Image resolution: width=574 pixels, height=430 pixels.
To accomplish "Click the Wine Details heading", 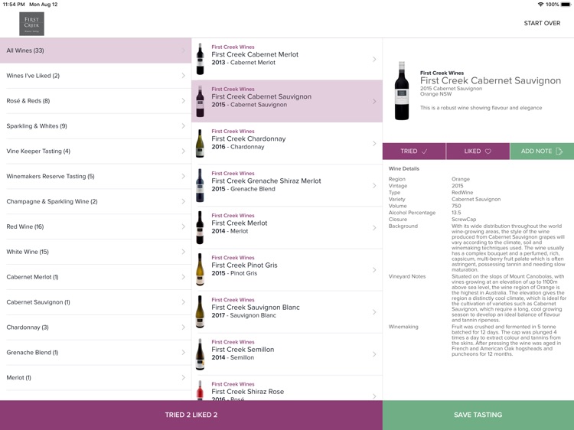I will (404, 168).
